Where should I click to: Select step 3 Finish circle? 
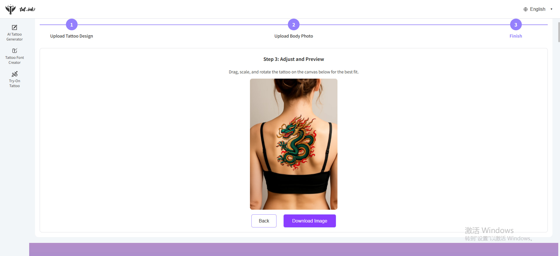point(516,25)
